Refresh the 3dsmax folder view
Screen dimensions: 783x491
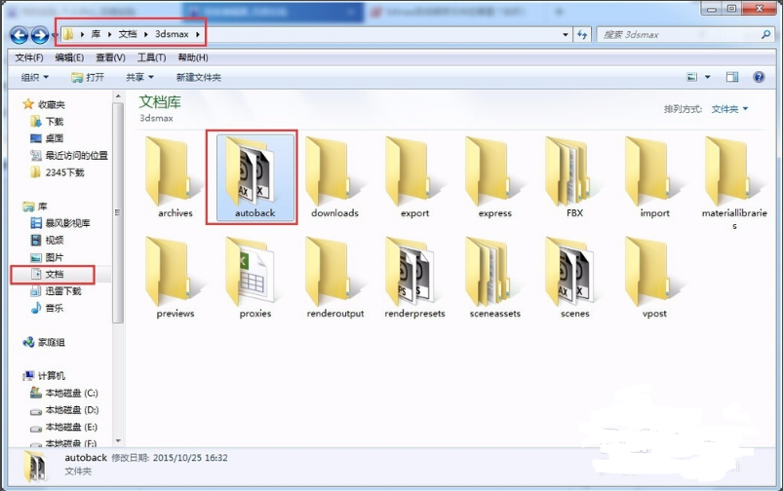point(582,34)
